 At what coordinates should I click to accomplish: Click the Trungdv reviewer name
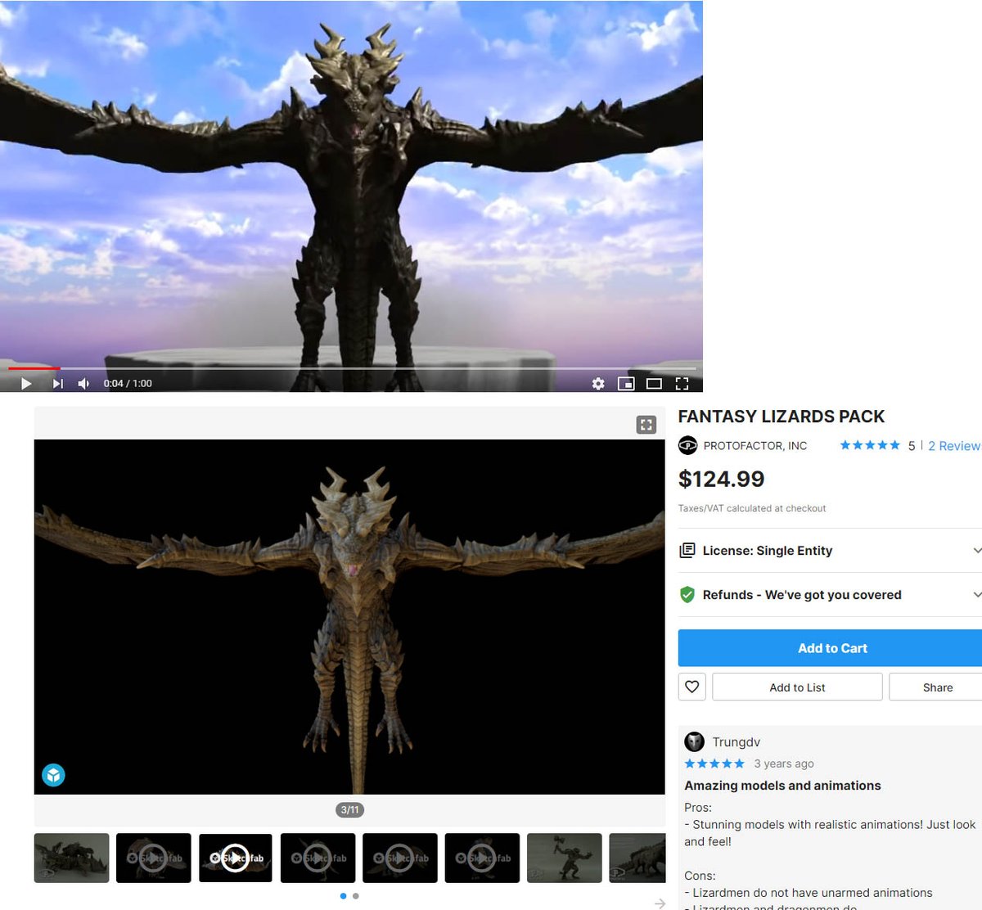pyautogui.click(x=736, y=742)
